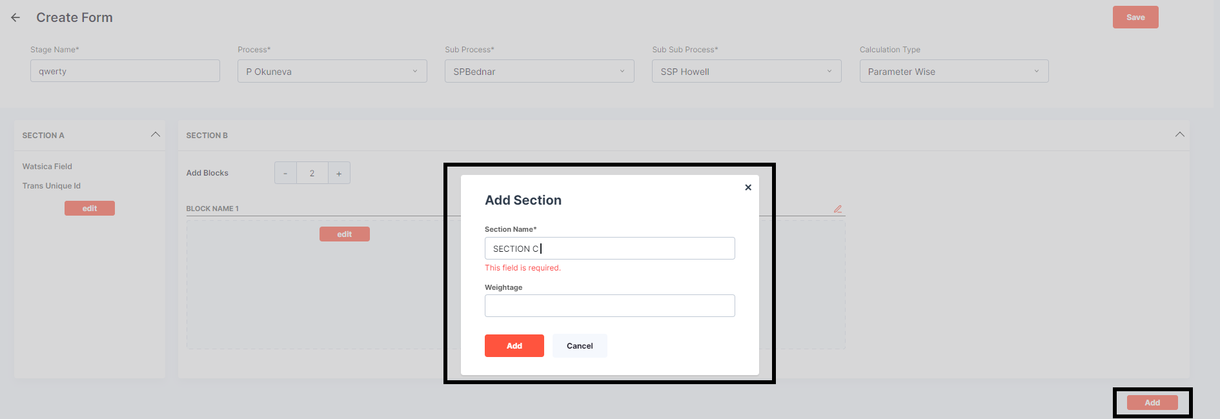The height and width of the screenshot is (419, 1220).
Task: Click the Stage Name input containing qwerty
Action: (125, 71)
